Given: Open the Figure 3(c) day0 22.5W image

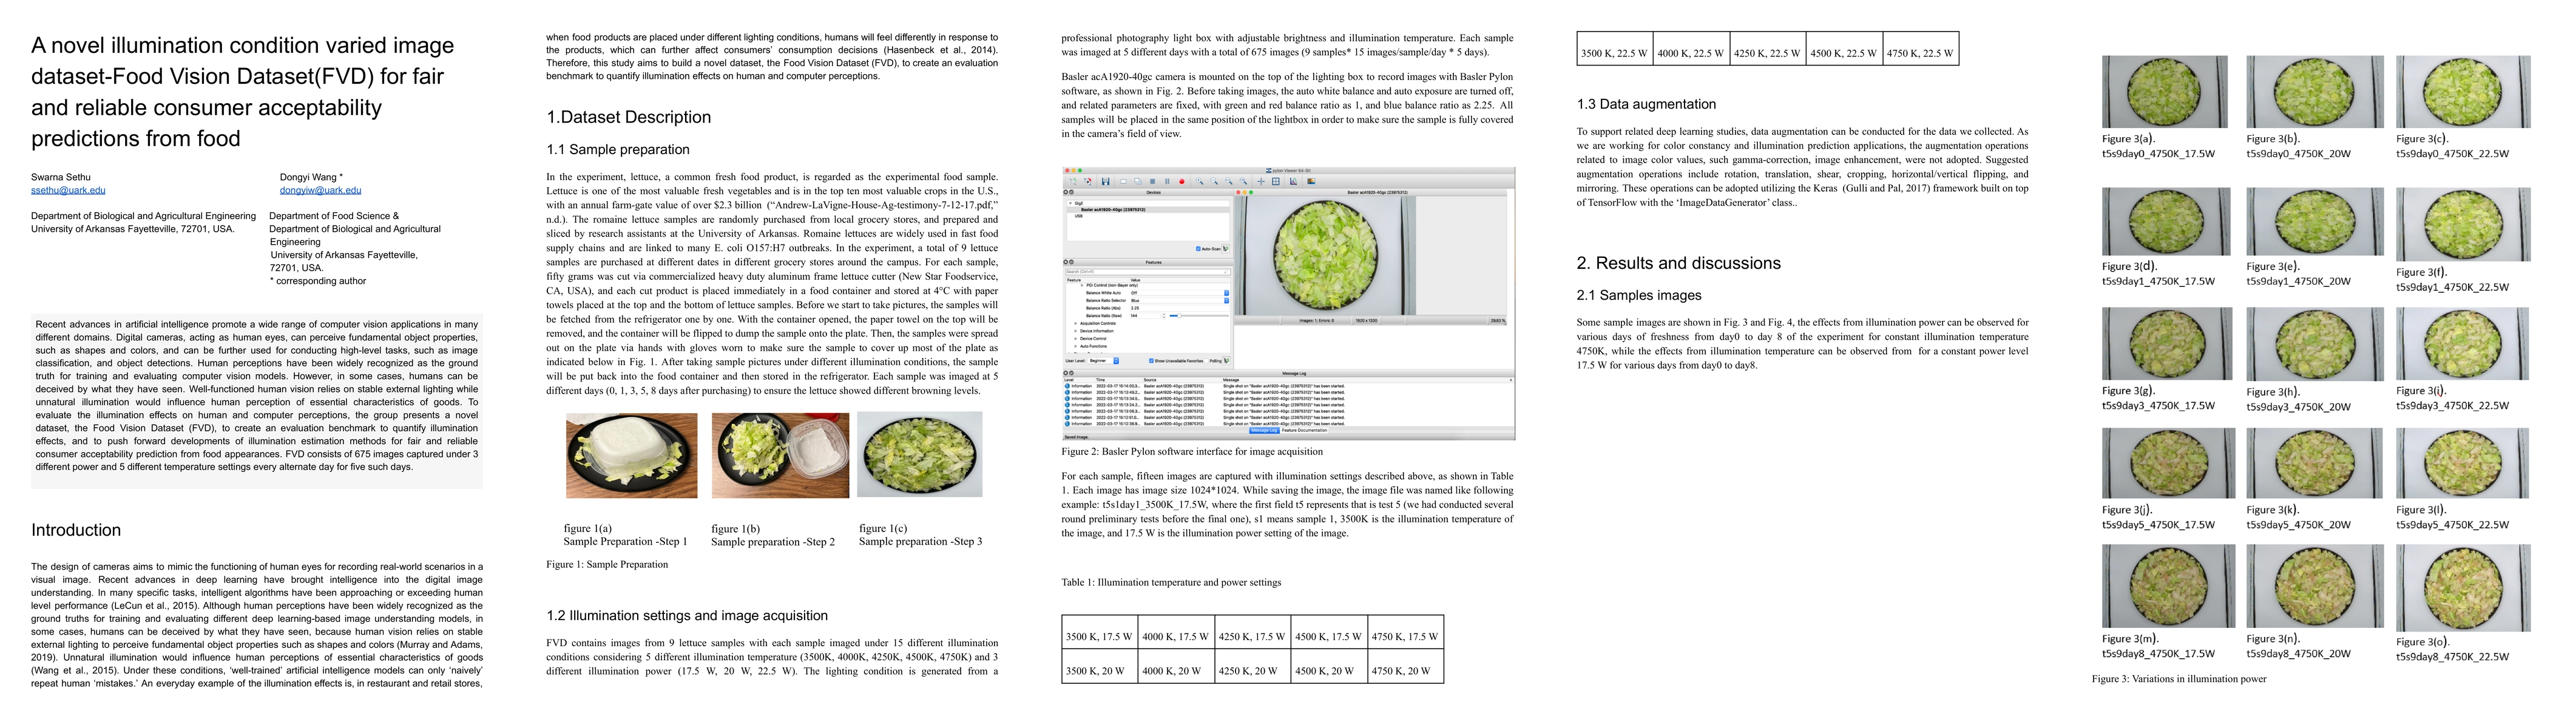Looking at the screenshot, I should 2462,92.
